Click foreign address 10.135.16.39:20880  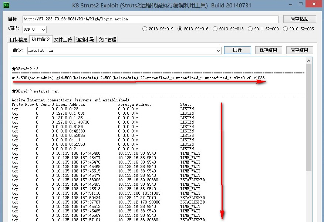138,180
